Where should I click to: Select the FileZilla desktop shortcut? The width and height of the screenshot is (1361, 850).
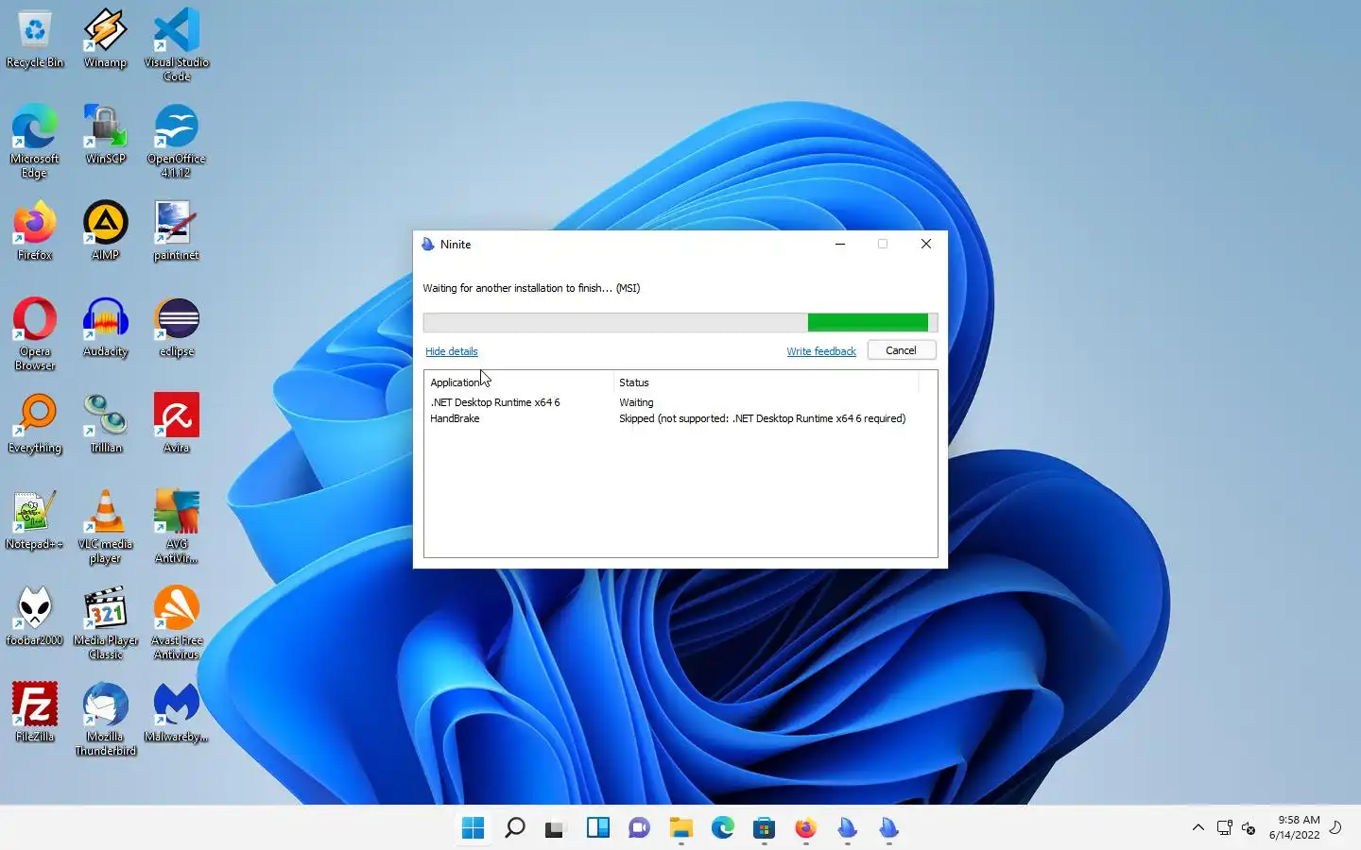coord(35,713)
